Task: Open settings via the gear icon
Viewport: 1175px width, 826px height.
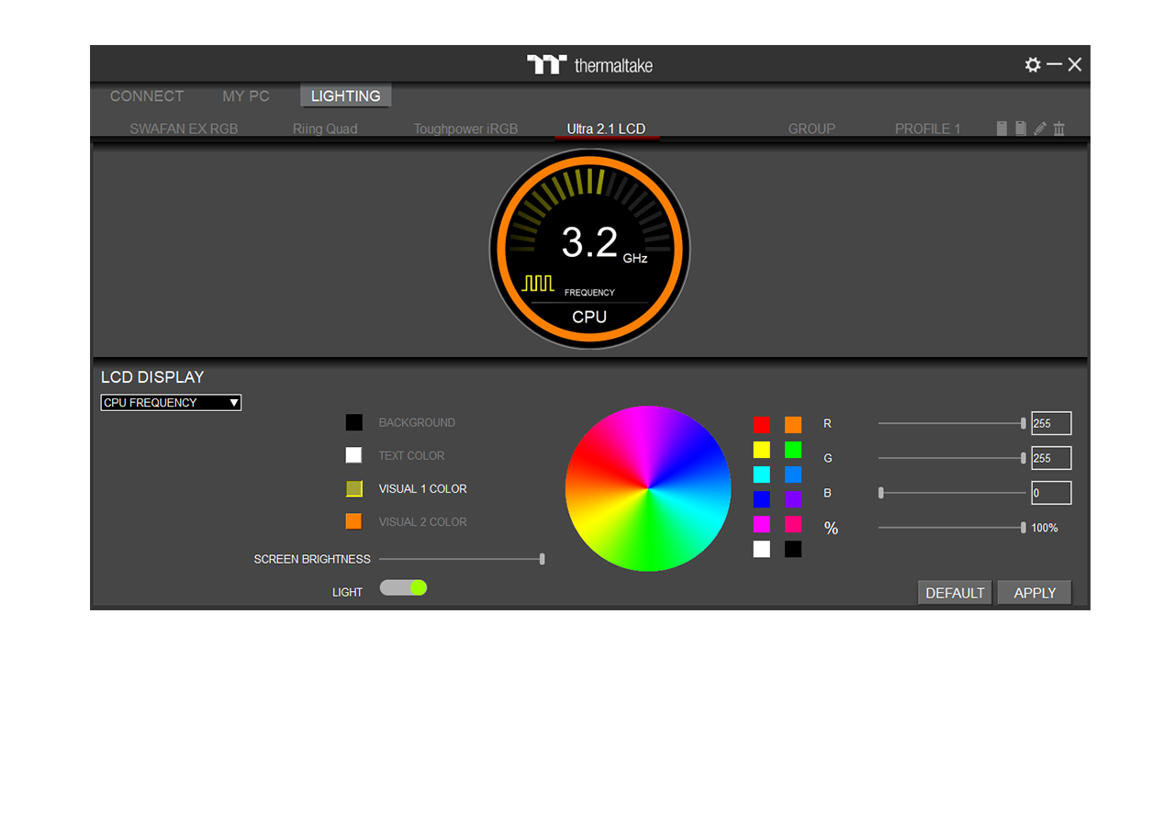Action: coord(1033,64)
